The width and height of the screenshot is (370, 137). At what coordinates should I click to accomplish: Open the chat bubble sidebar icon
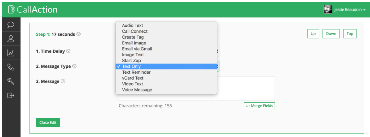click(11, 25)
